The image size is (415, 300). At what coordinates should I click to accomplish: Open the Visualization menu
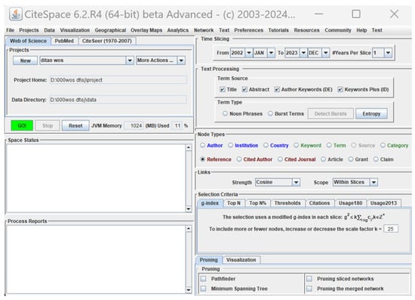[x=75, y=30]
